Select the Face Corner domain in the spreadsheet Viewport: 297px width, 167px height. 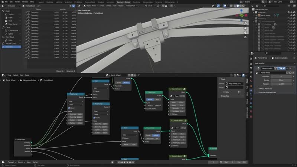point(13,24)
